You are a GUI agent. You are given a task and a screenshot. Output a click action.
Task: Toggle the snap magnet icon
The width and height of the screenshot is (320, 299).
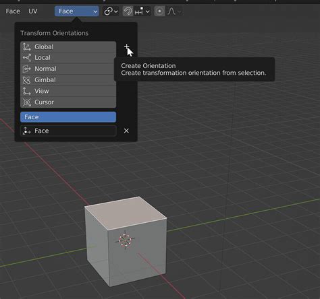[x=128, y=11]
